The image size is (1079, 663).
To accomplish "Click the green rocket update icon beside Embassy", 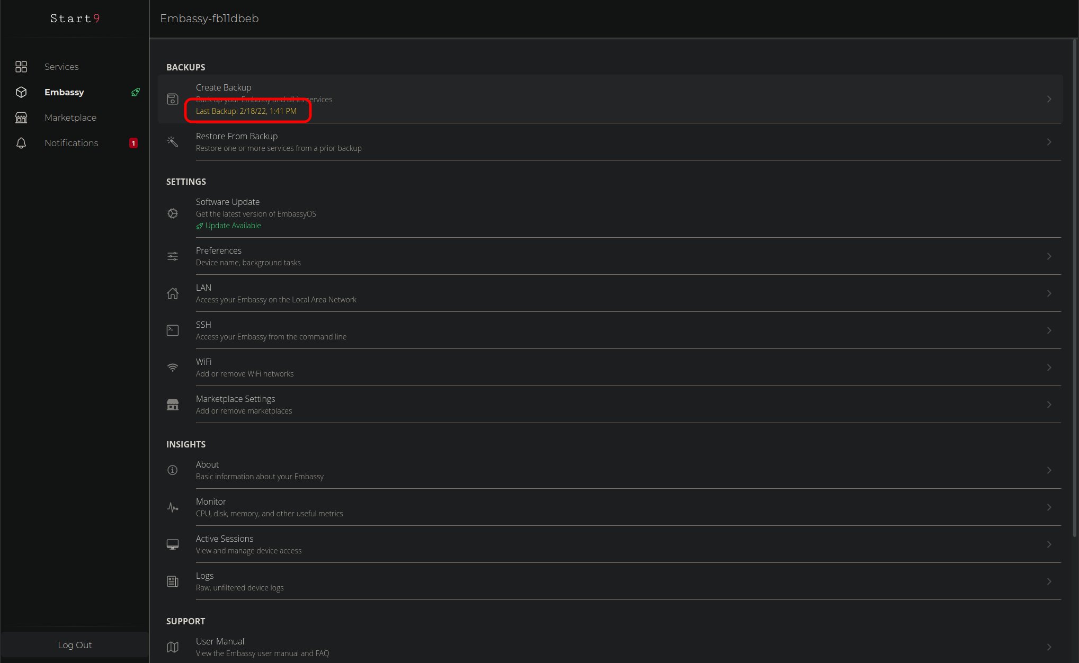I will click(136, 92).
